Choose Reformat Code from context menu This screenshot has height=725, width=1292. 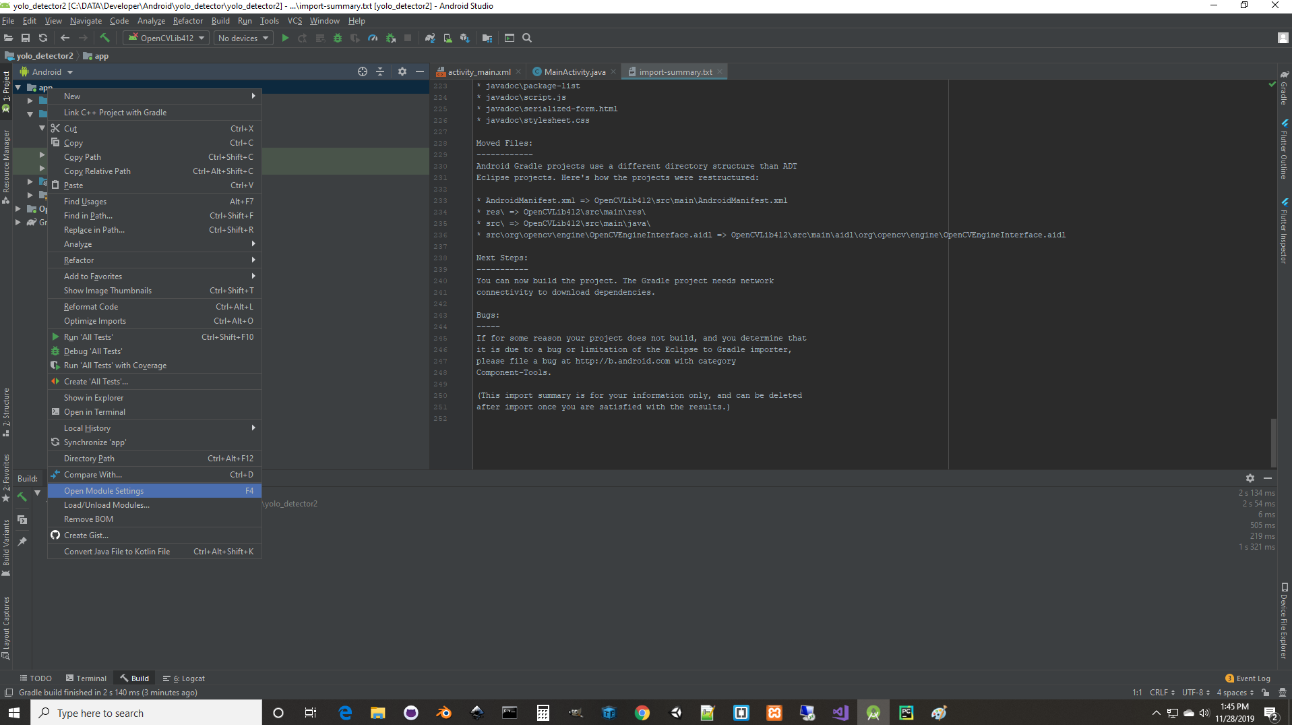(154, 307)
